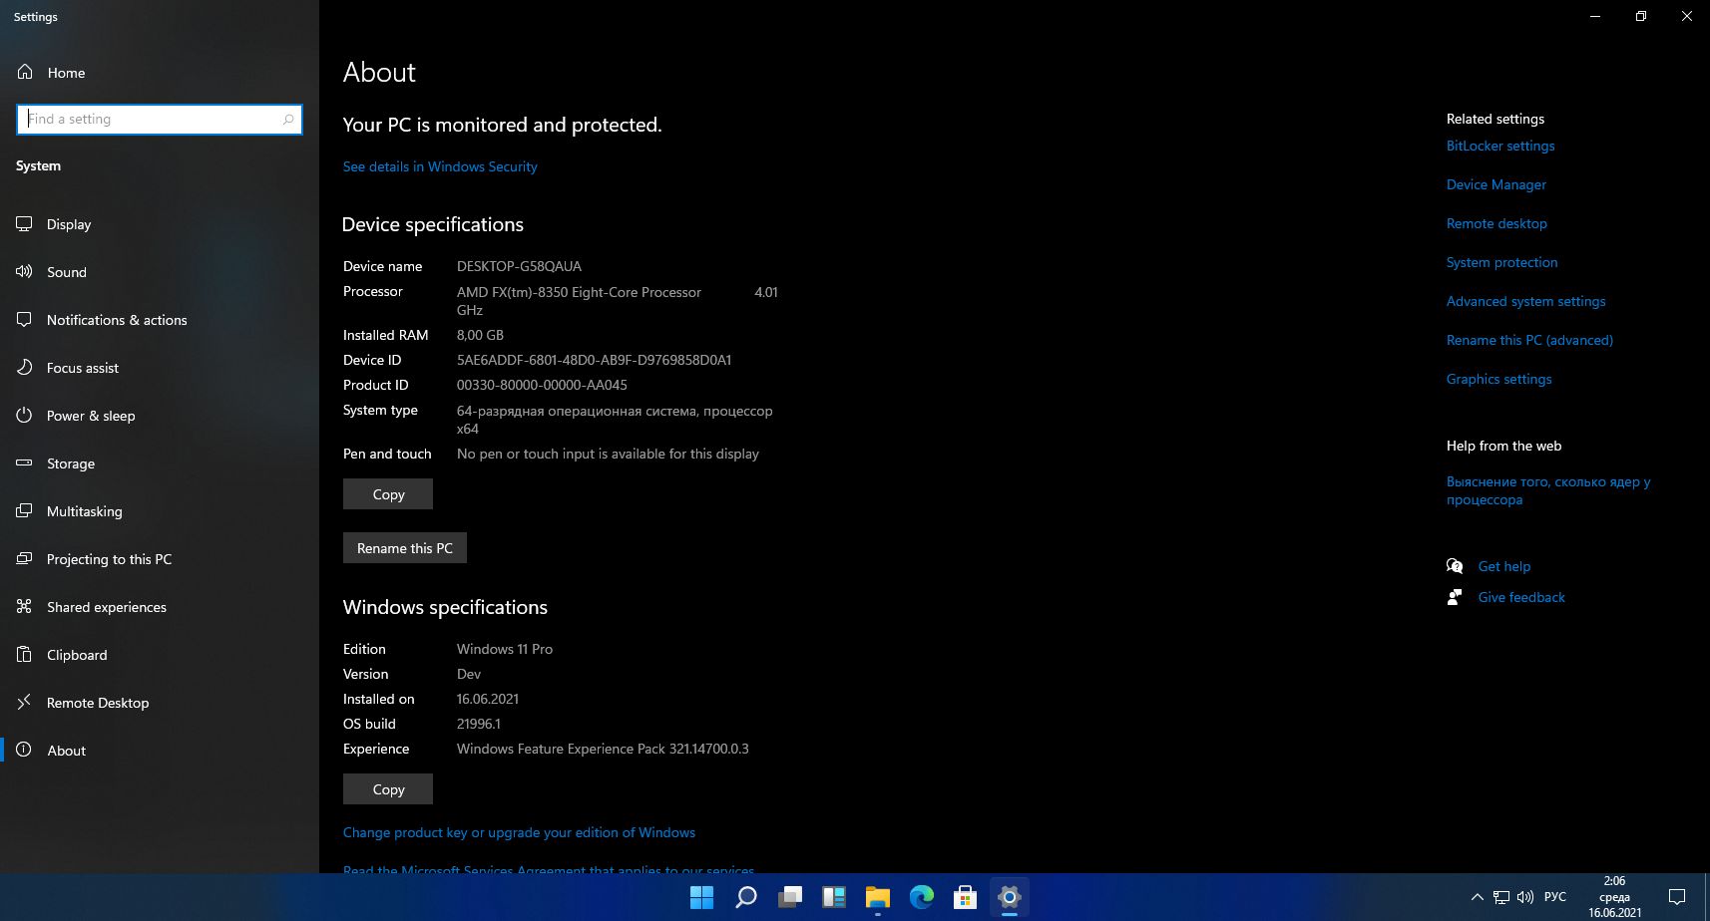
Task: Click the Clipboard icon in sidebar
Action: click(24, 655)
